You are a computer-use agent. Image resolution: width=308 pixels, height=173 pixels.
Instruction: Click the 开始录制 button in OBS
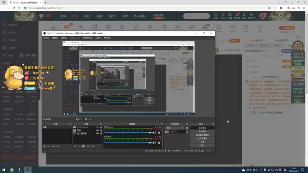pos(203,131)
